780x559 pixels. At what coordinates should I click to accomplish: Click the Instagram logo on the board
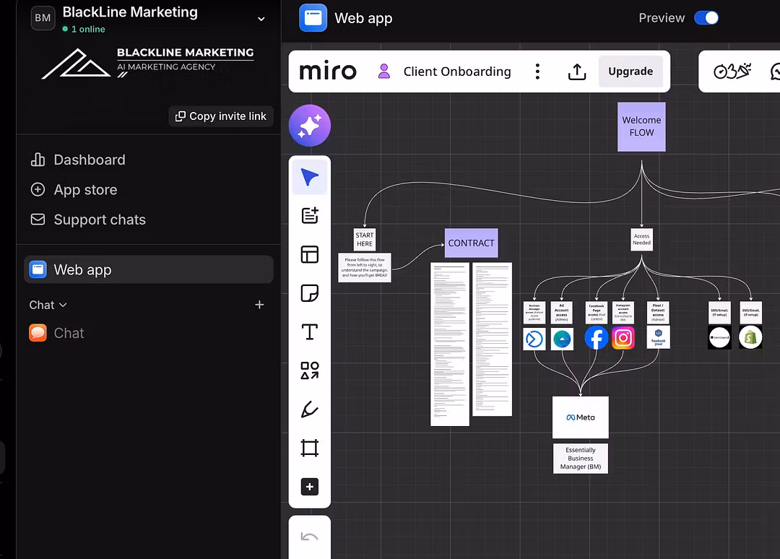(623, 338)
